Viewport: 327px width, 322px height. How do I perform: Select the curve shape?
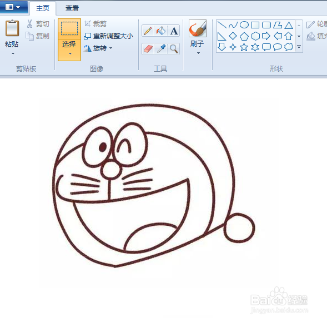[233, 25]
